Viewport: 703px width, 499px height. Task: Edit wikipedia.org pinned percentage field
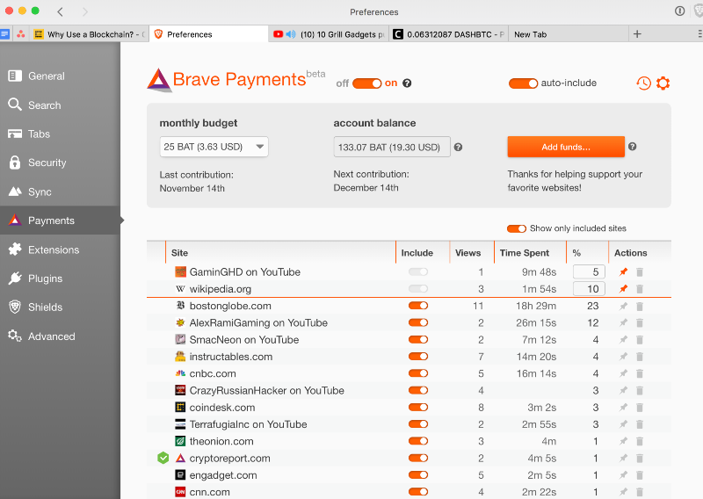pyautogui.click(x=589, y=289)
